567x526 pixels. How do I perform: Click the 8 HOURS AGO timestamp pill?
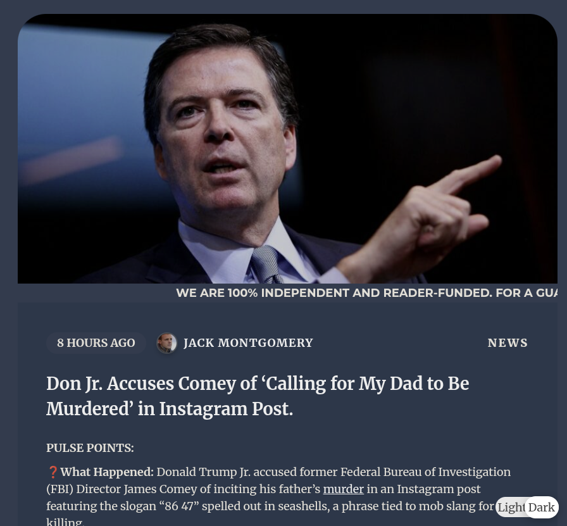96,343
